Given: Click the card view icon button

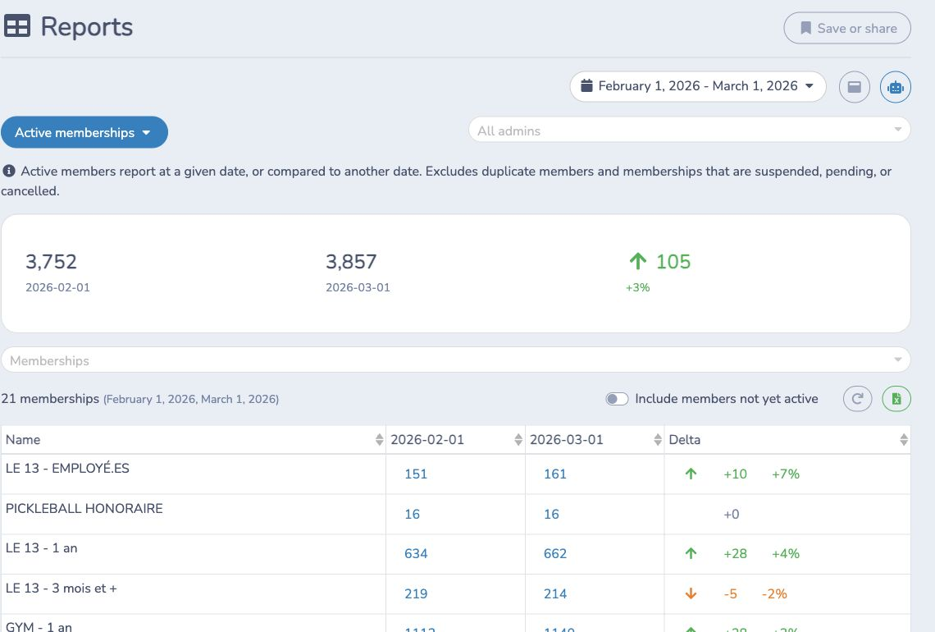Looking at the screenshot, I should [x=855, y=87].
